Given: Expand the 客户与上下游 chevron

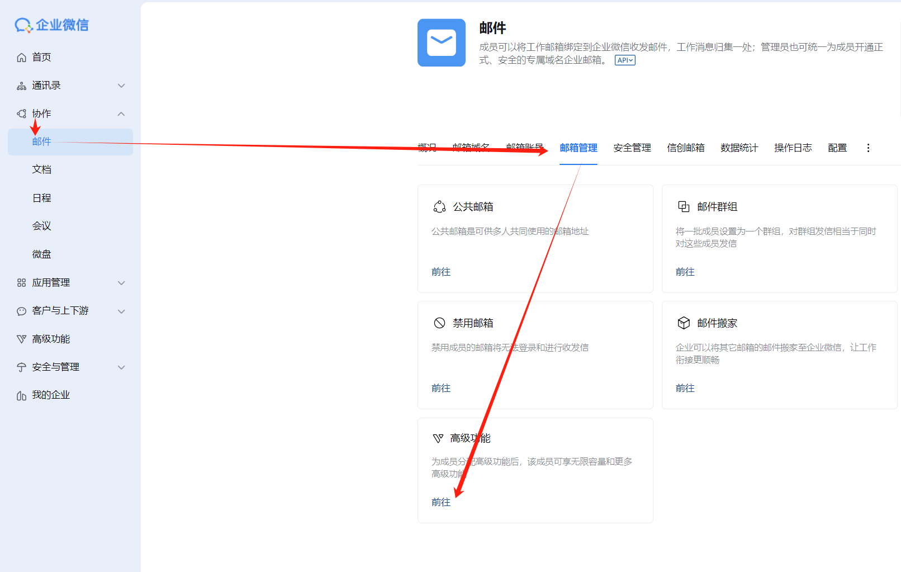Looking at the screenshot, I should click(121, 311).
